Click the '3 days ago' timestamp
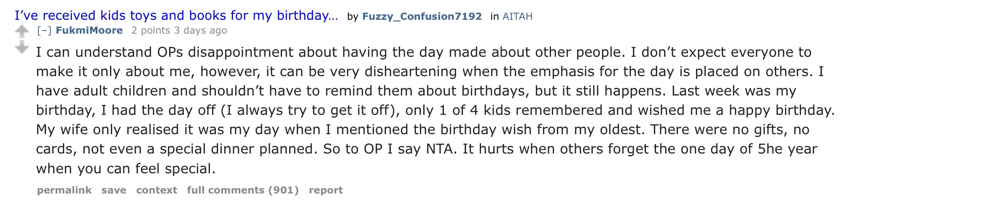The height and width of the screenshot is (204, 995). coord(201,30)
